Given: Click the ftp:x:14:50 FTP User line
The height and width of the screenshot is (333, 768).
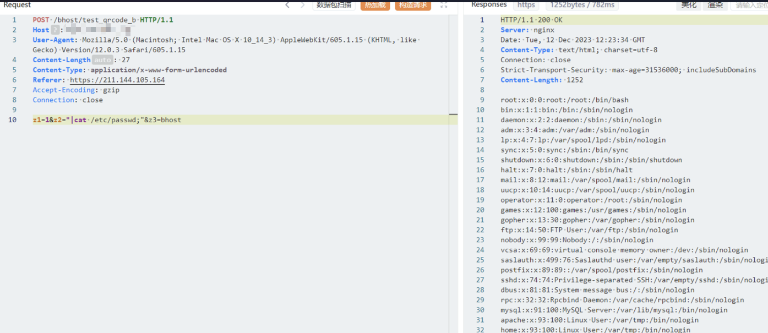Looking at the screenshot, I should [x=589, y=230].
